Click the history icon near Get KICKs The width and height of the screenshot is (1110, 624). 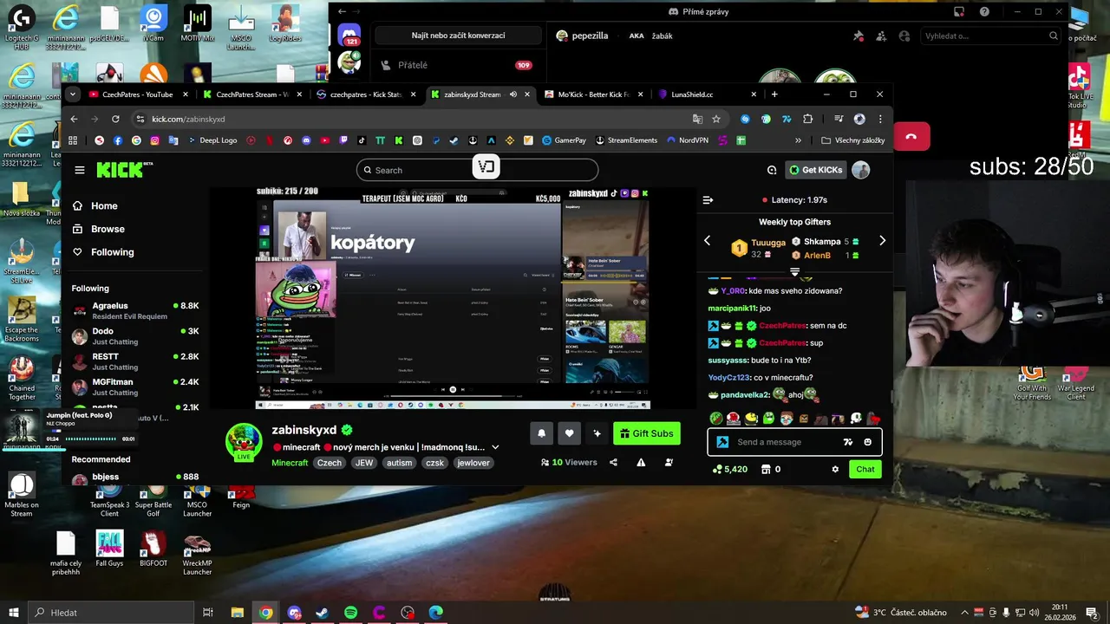(x=772, y=170)
